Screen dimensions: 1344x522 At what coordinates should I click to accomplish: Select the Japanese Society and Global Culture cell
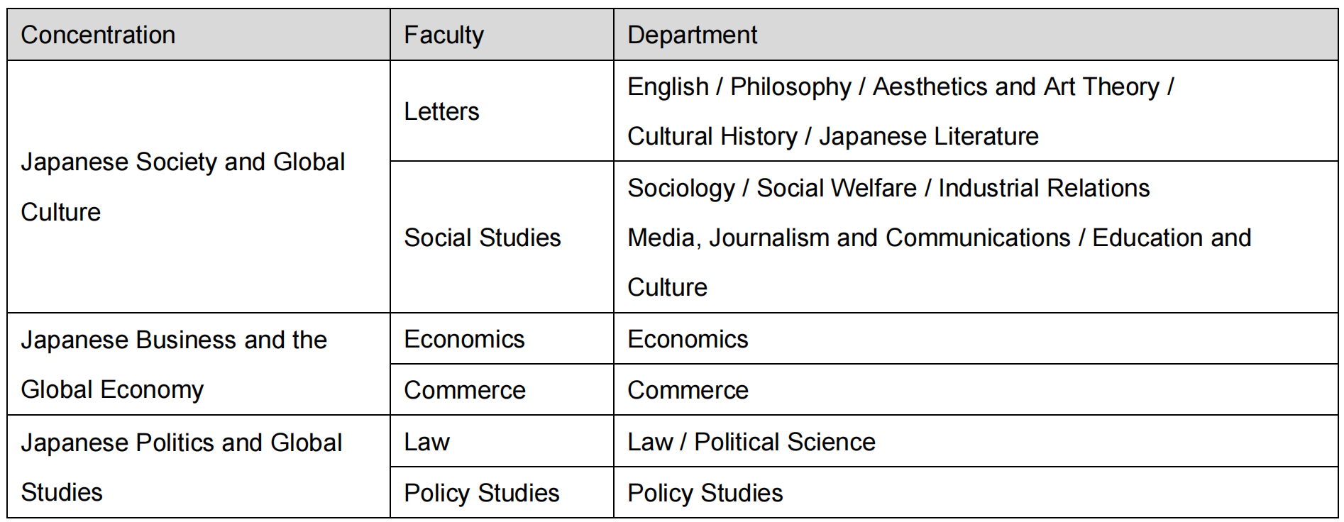182,187
